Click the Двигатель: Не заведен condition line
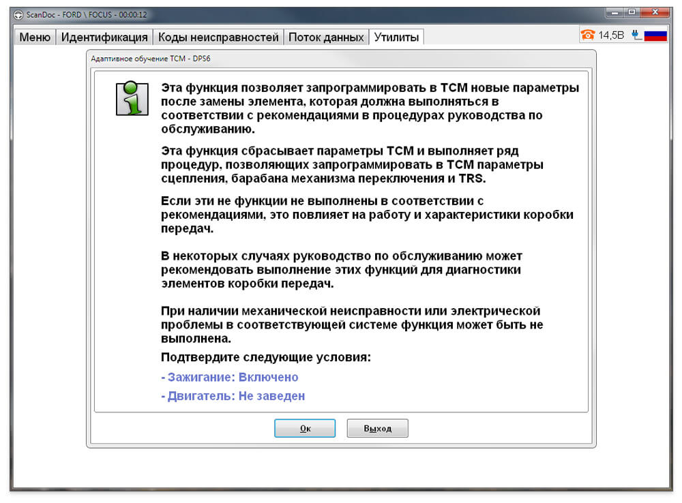The height and width of the screenshot is (503, 682). point(233,396)
